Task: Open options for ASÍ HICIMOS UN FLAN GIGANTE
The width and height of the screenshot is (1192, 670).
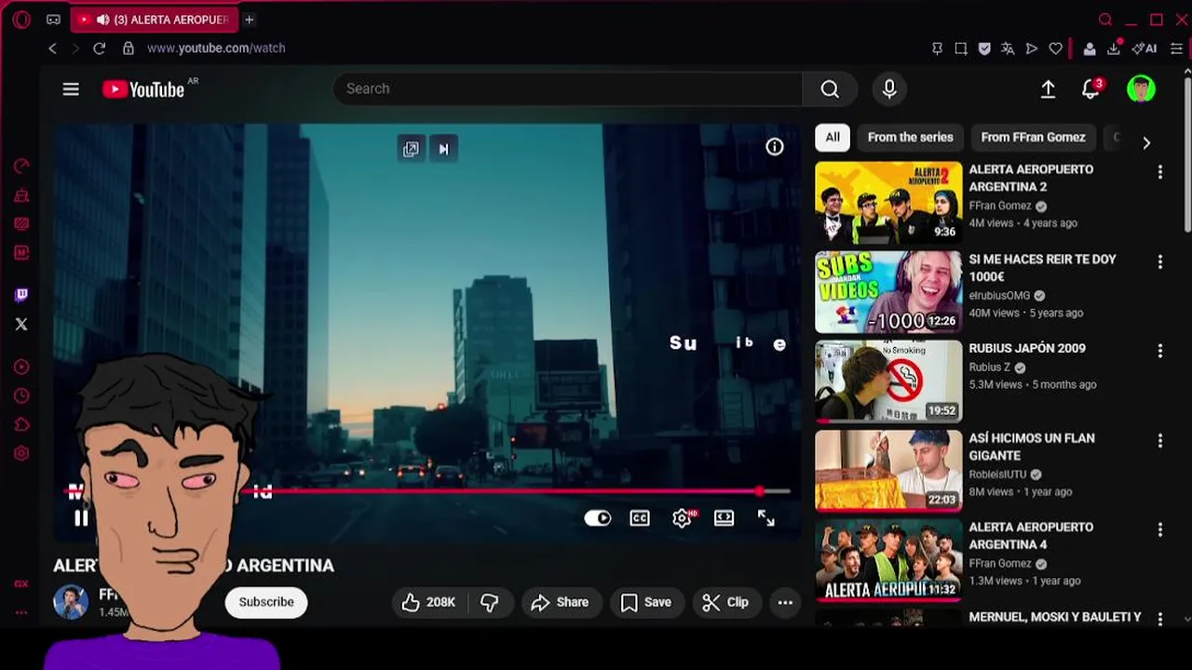Action: 1160,440
